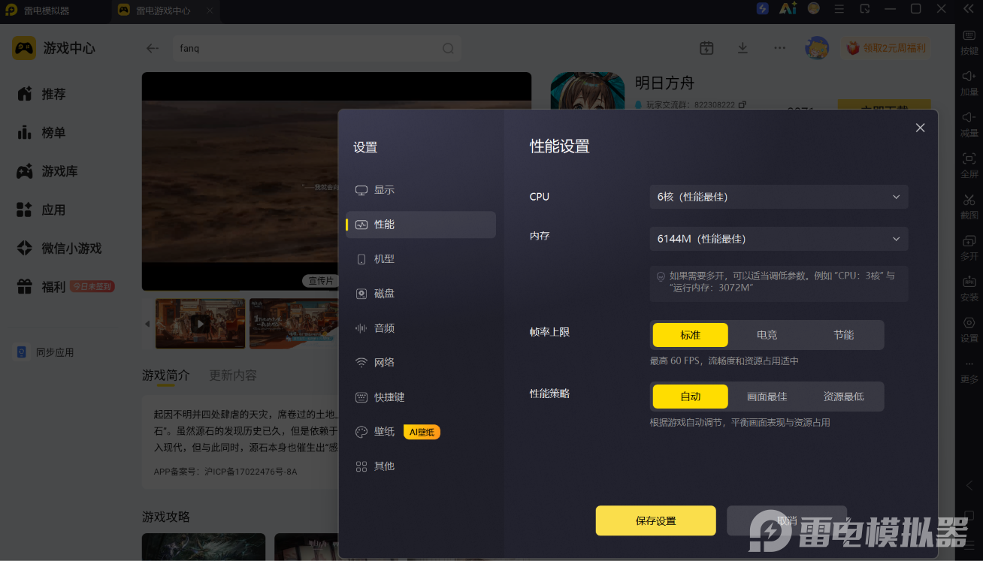The height and width of the screenshot is (561, 983).
Task: Click 取消 to discard the settings
Action: pyautogui.click(x=787, y=520)
